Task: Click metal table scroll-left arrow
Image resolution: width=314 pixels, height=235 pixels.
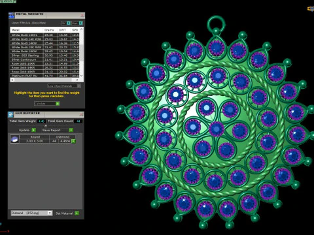Action: pyautogui.click(x=12, y=80)
